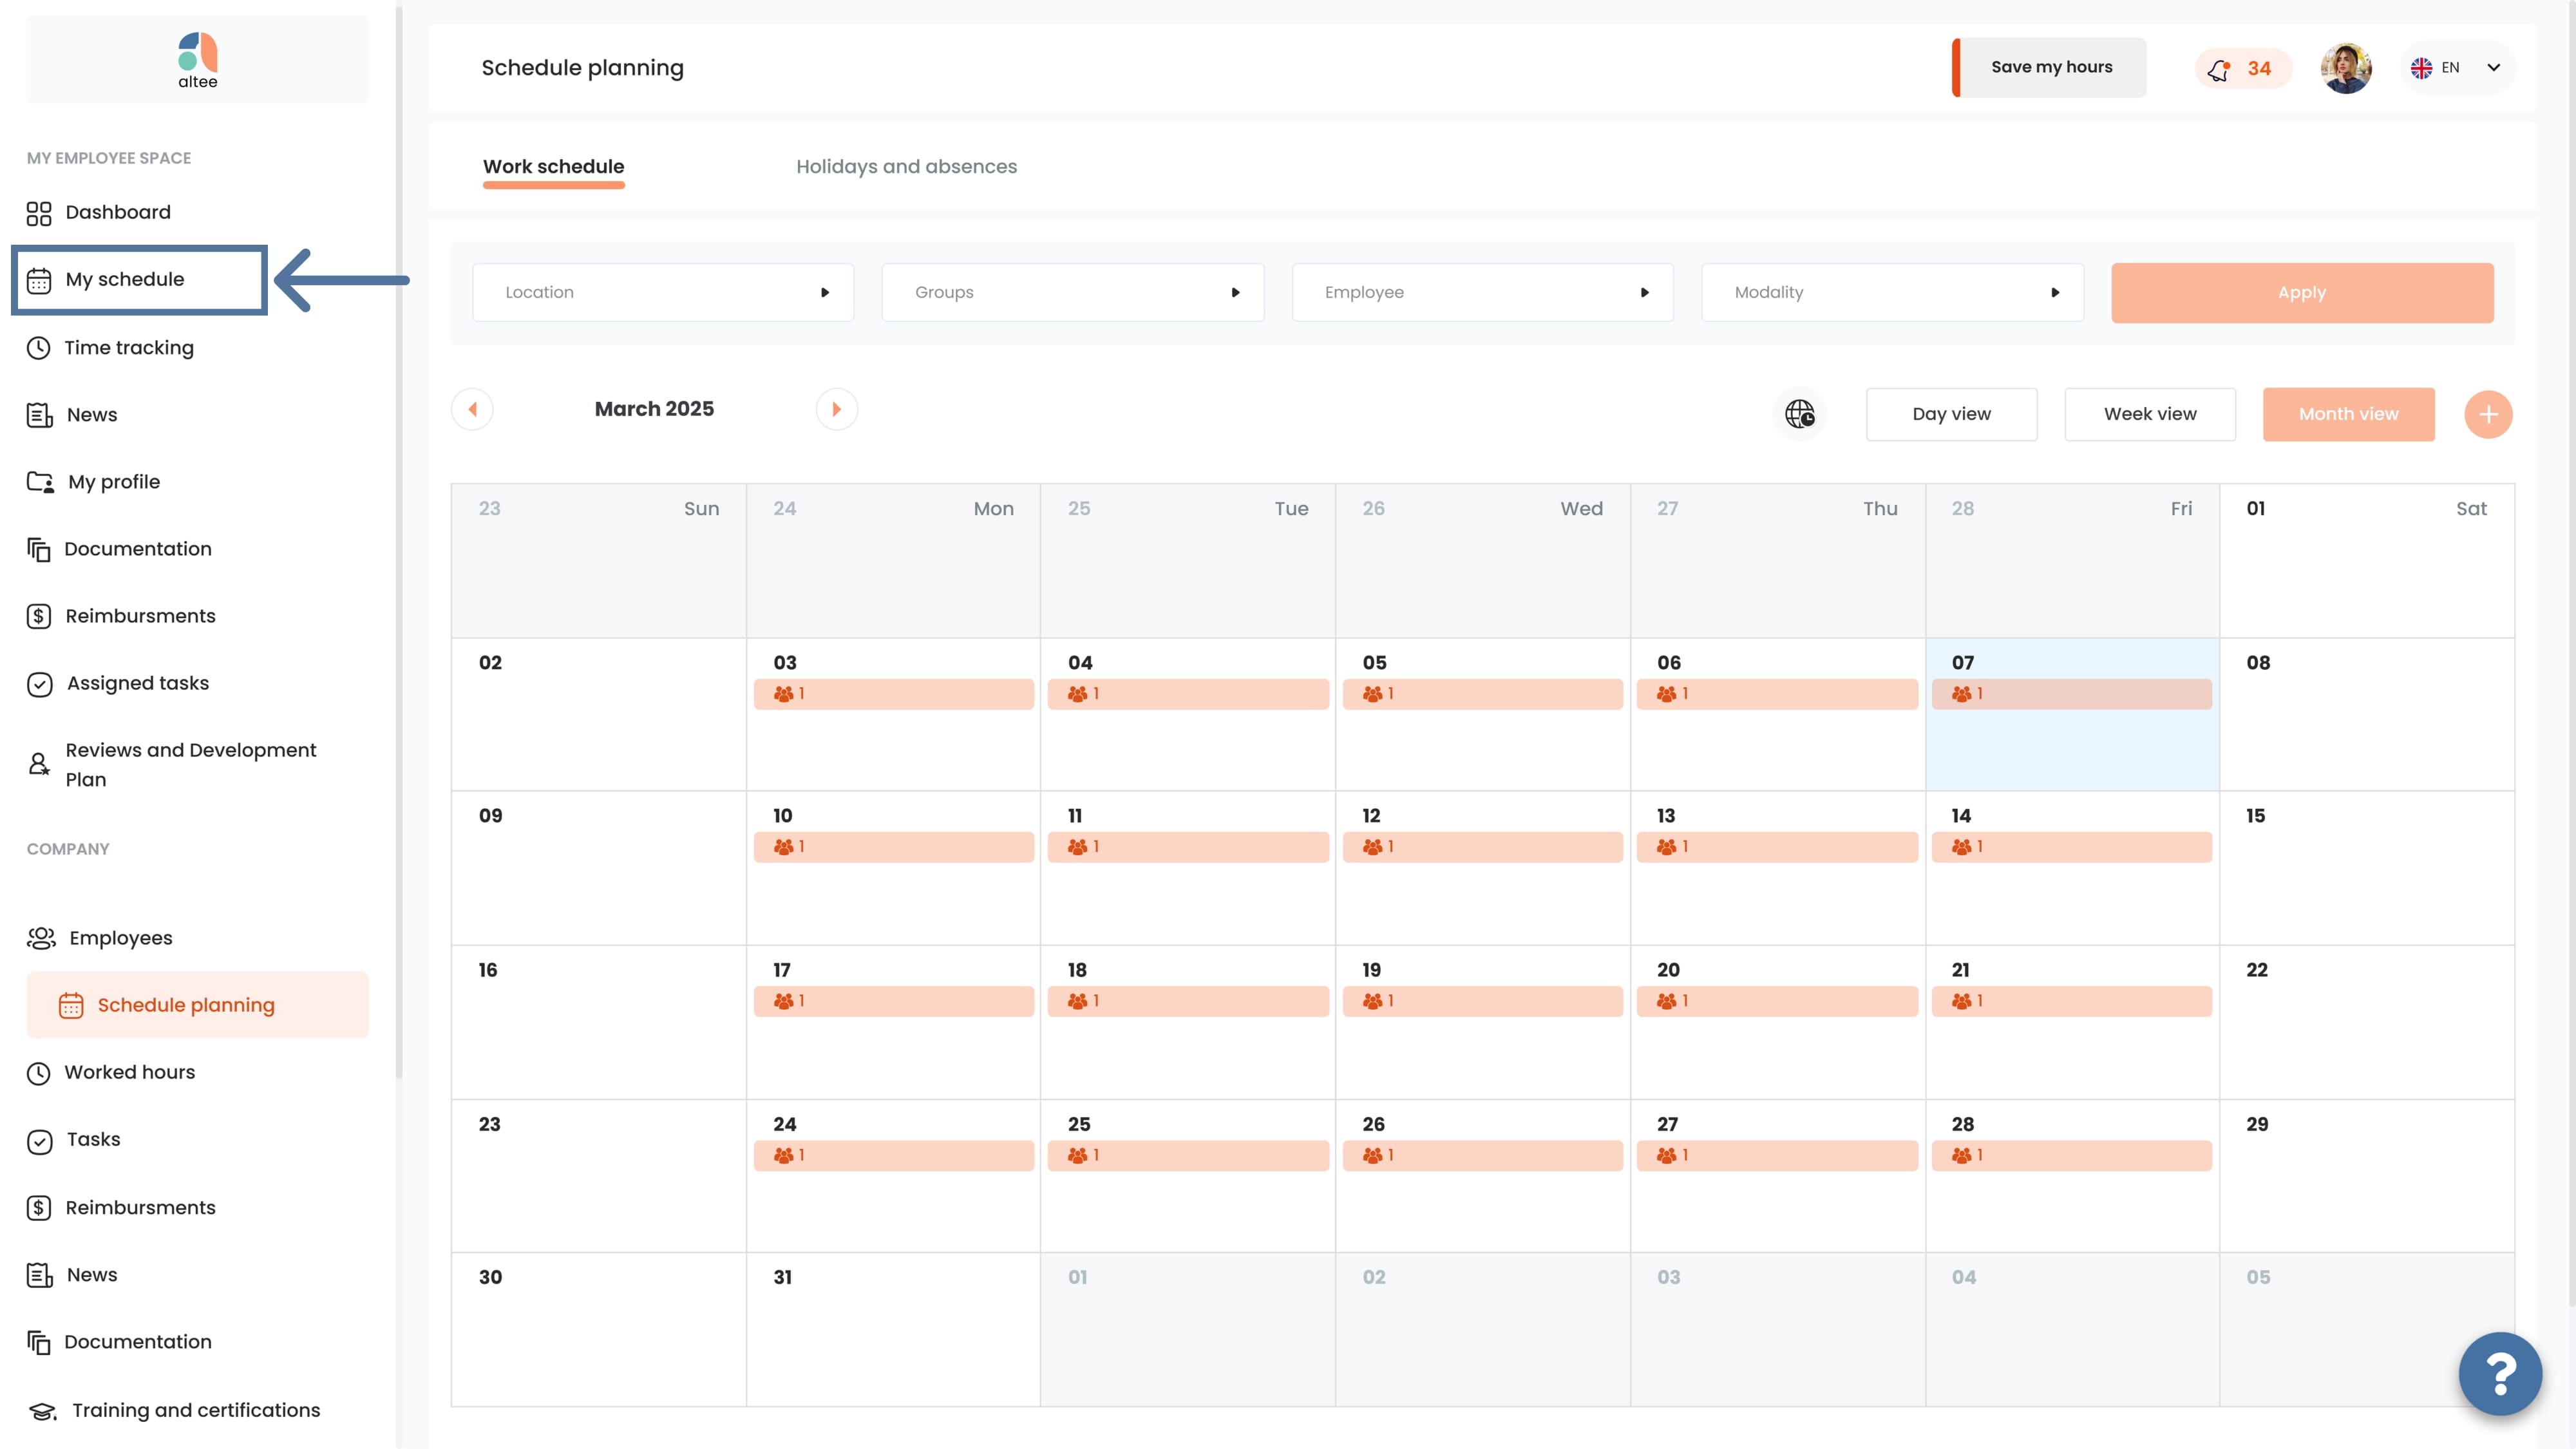The width and height of the screenshot is (2576, 1449).
Task: Open the shift entry on March 14
Action: [2071, 847]
